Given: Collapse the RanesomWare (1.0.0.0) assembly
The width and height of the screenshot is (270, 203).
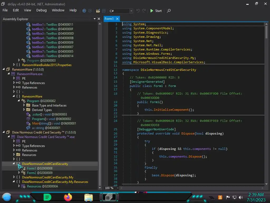Looking at the screenshot, I should pos(4,69).
